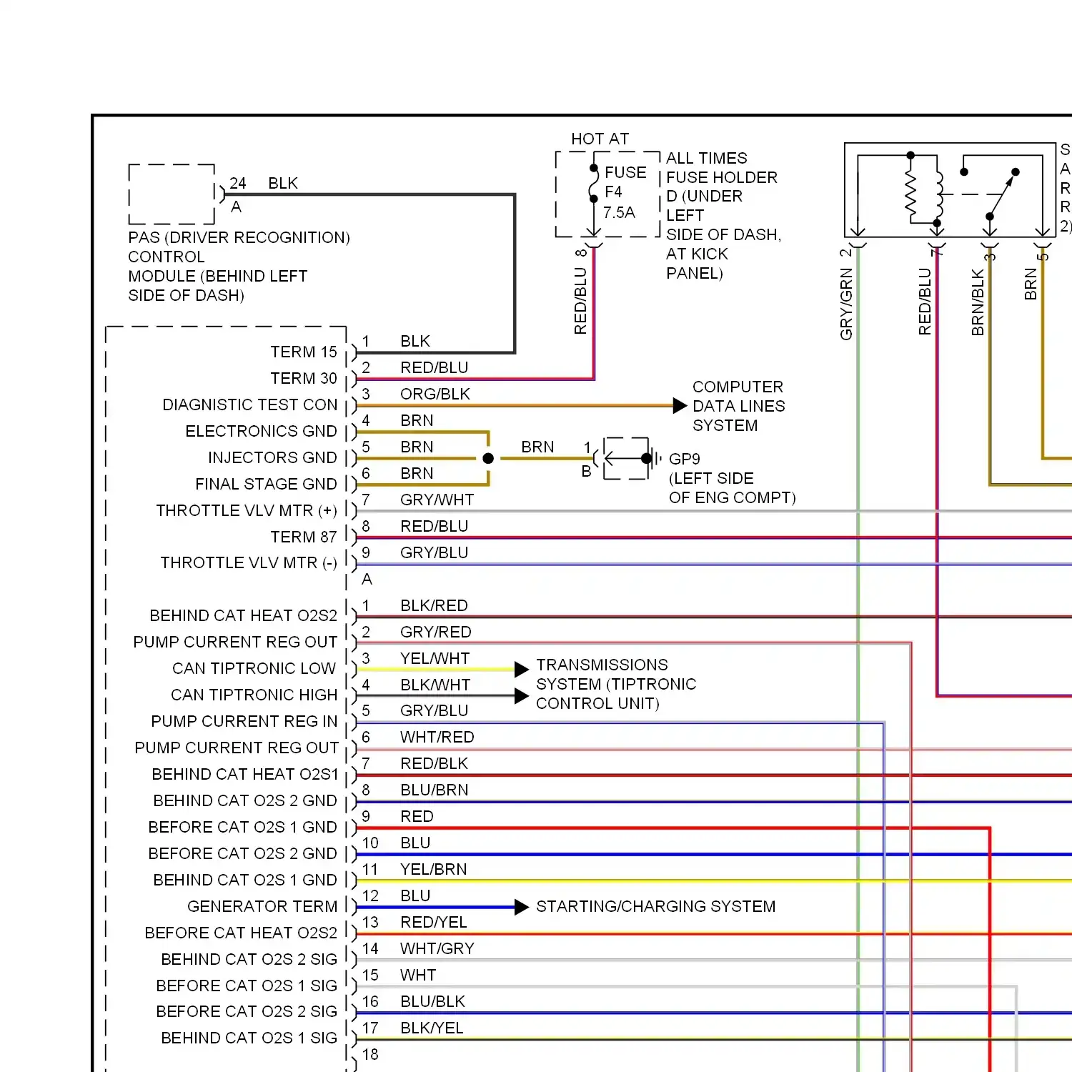The height and width of the screenshot is (1072, 1072).
Task: Click 'STARTING/CHARGING SYSTEM' reference text
Action: point(656,907)
